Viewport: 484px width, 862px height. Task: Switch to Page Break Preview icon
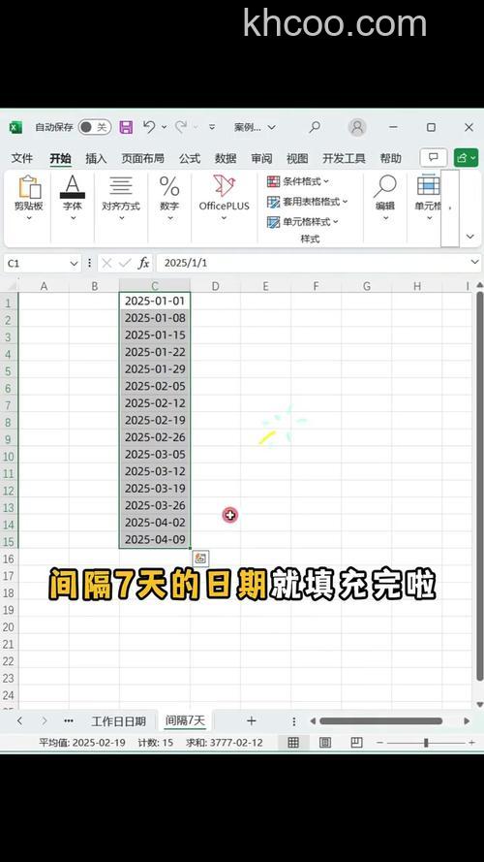point(356,743)
